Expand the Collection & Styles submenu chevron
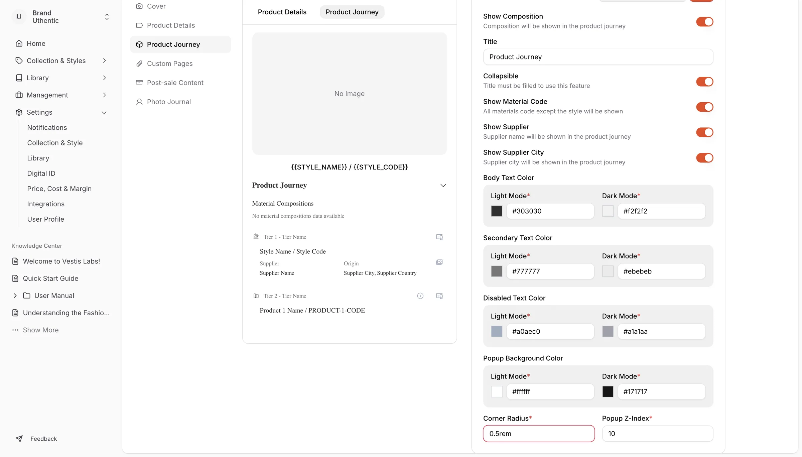This screenshot has width=802, height=457. 105,61
